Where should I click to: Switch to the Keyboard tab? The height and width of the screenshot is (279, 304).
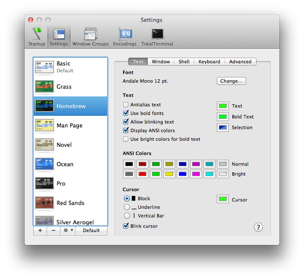coord(209,62)
